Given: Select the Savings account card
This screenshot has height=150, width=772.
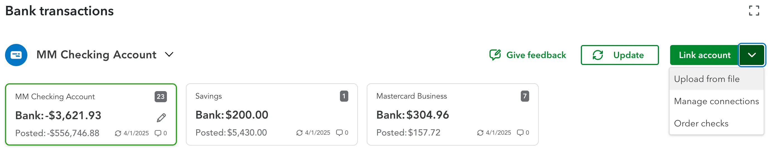Looking at the screenshot, I should (x=272, y=114).
